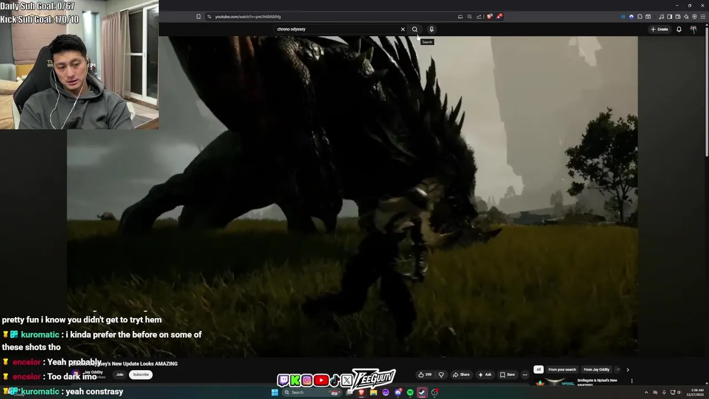Open the Brave VPN shield icon

click(x=695, y=17)
